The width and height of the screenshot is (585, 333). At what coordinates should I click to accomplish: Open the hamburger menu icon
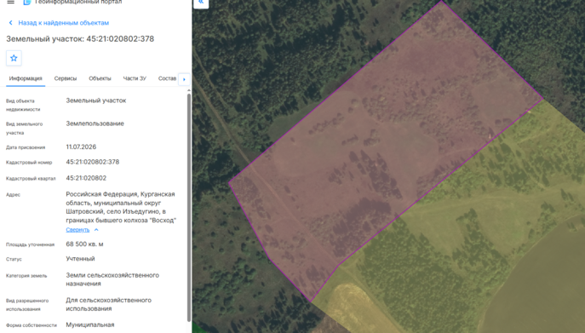click(11, 2)
